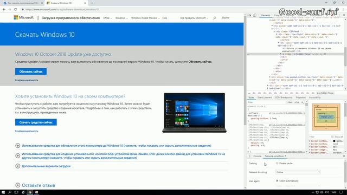Open the Windows menu dropdown in header
Viewport: 347px width, 195px height.
tap(121, 18)
